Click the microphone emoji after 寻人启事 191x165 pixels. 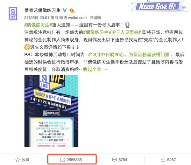click(127, 25)
